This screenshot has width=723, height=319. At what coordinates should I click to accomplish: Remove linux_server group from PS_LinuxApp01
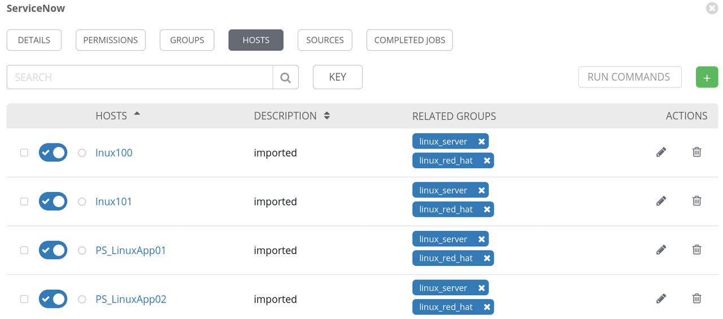(481, 239)
